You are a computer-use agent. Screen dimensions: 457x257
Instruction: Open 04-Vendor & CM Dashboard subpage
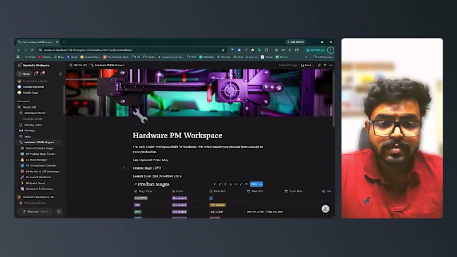[40, 171]
